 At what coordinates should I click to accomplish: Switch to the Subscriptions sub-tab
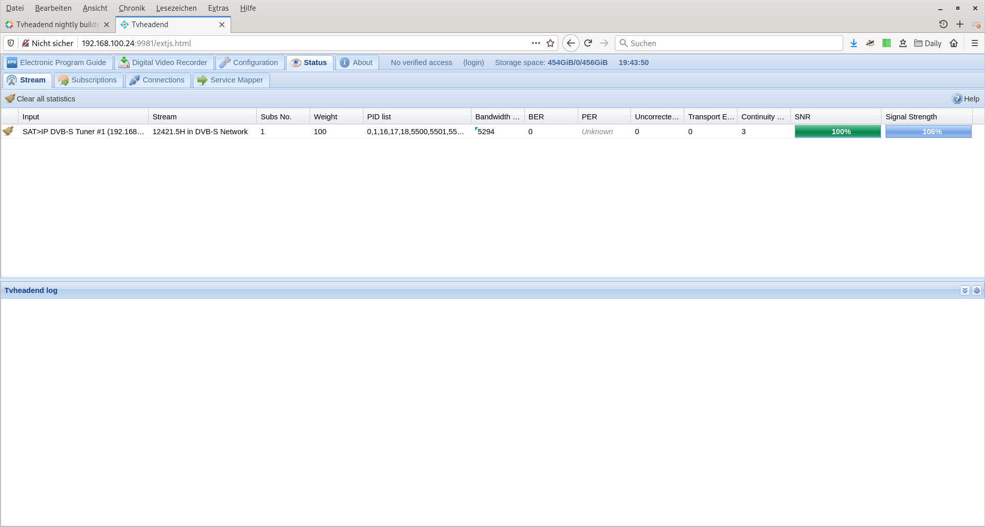coord(88,80)
